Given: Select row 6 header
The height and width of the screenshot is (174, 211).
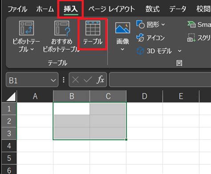Looking at the screenshot, I should 9,170.
